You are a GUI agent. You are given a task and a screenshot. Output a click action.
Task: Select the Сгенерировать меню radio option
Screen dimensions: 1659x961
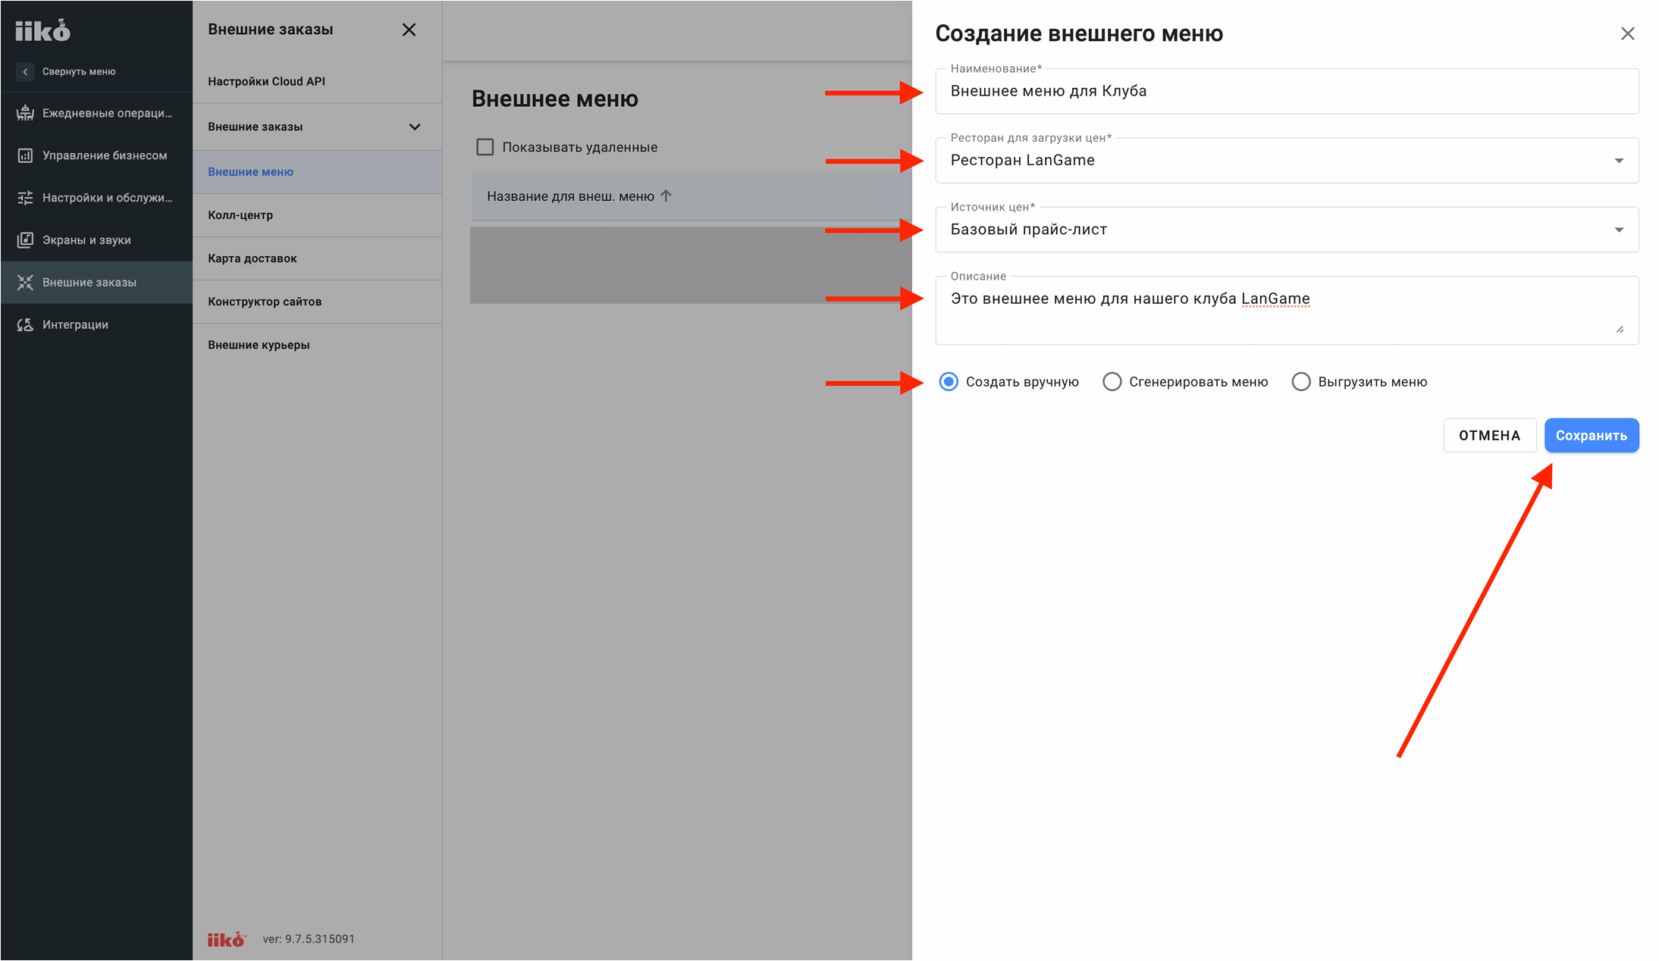[1112, 381]
